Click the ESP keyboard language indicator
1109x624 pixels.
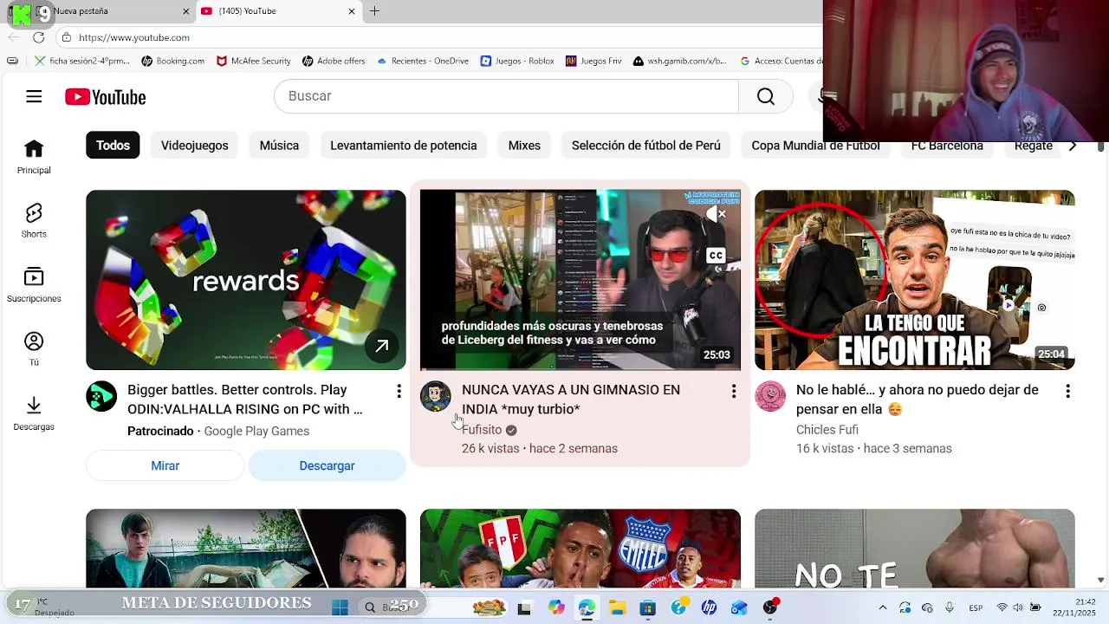(x=976, y=608)
